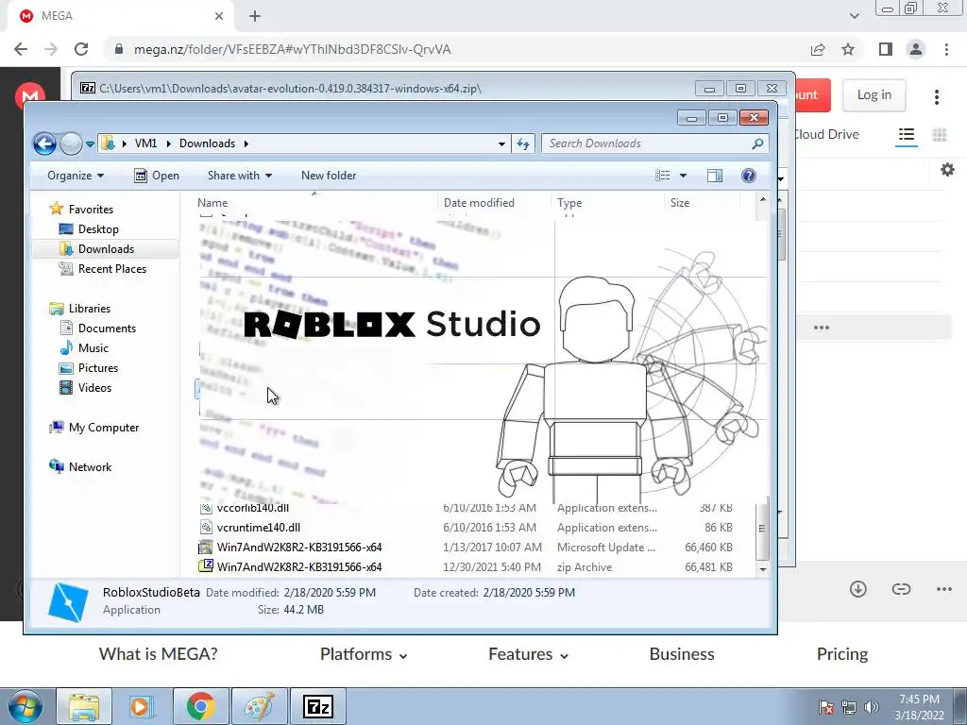Screen dimensions: 967x725
Task: Switch to 7-Zip from the taskbar
Action: 318,706
